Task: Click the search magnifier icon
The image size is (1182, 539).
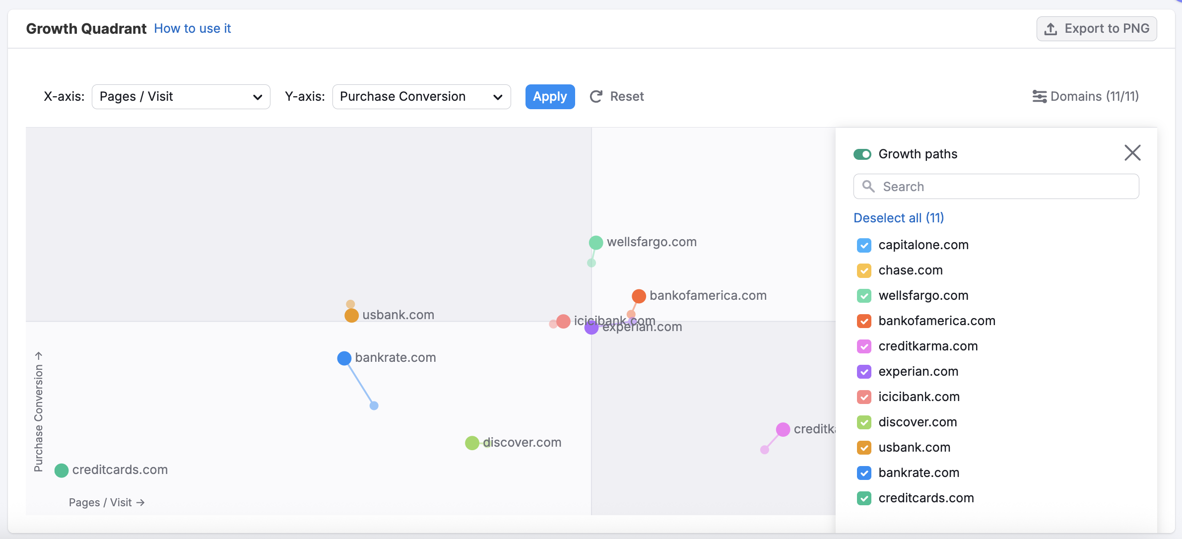Action: (868, 186)
